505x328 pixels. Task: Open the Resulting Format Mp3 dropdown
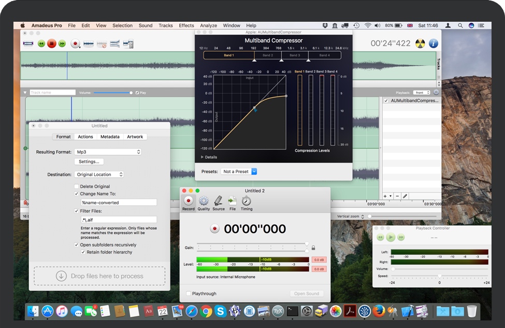tap(108, 152)
